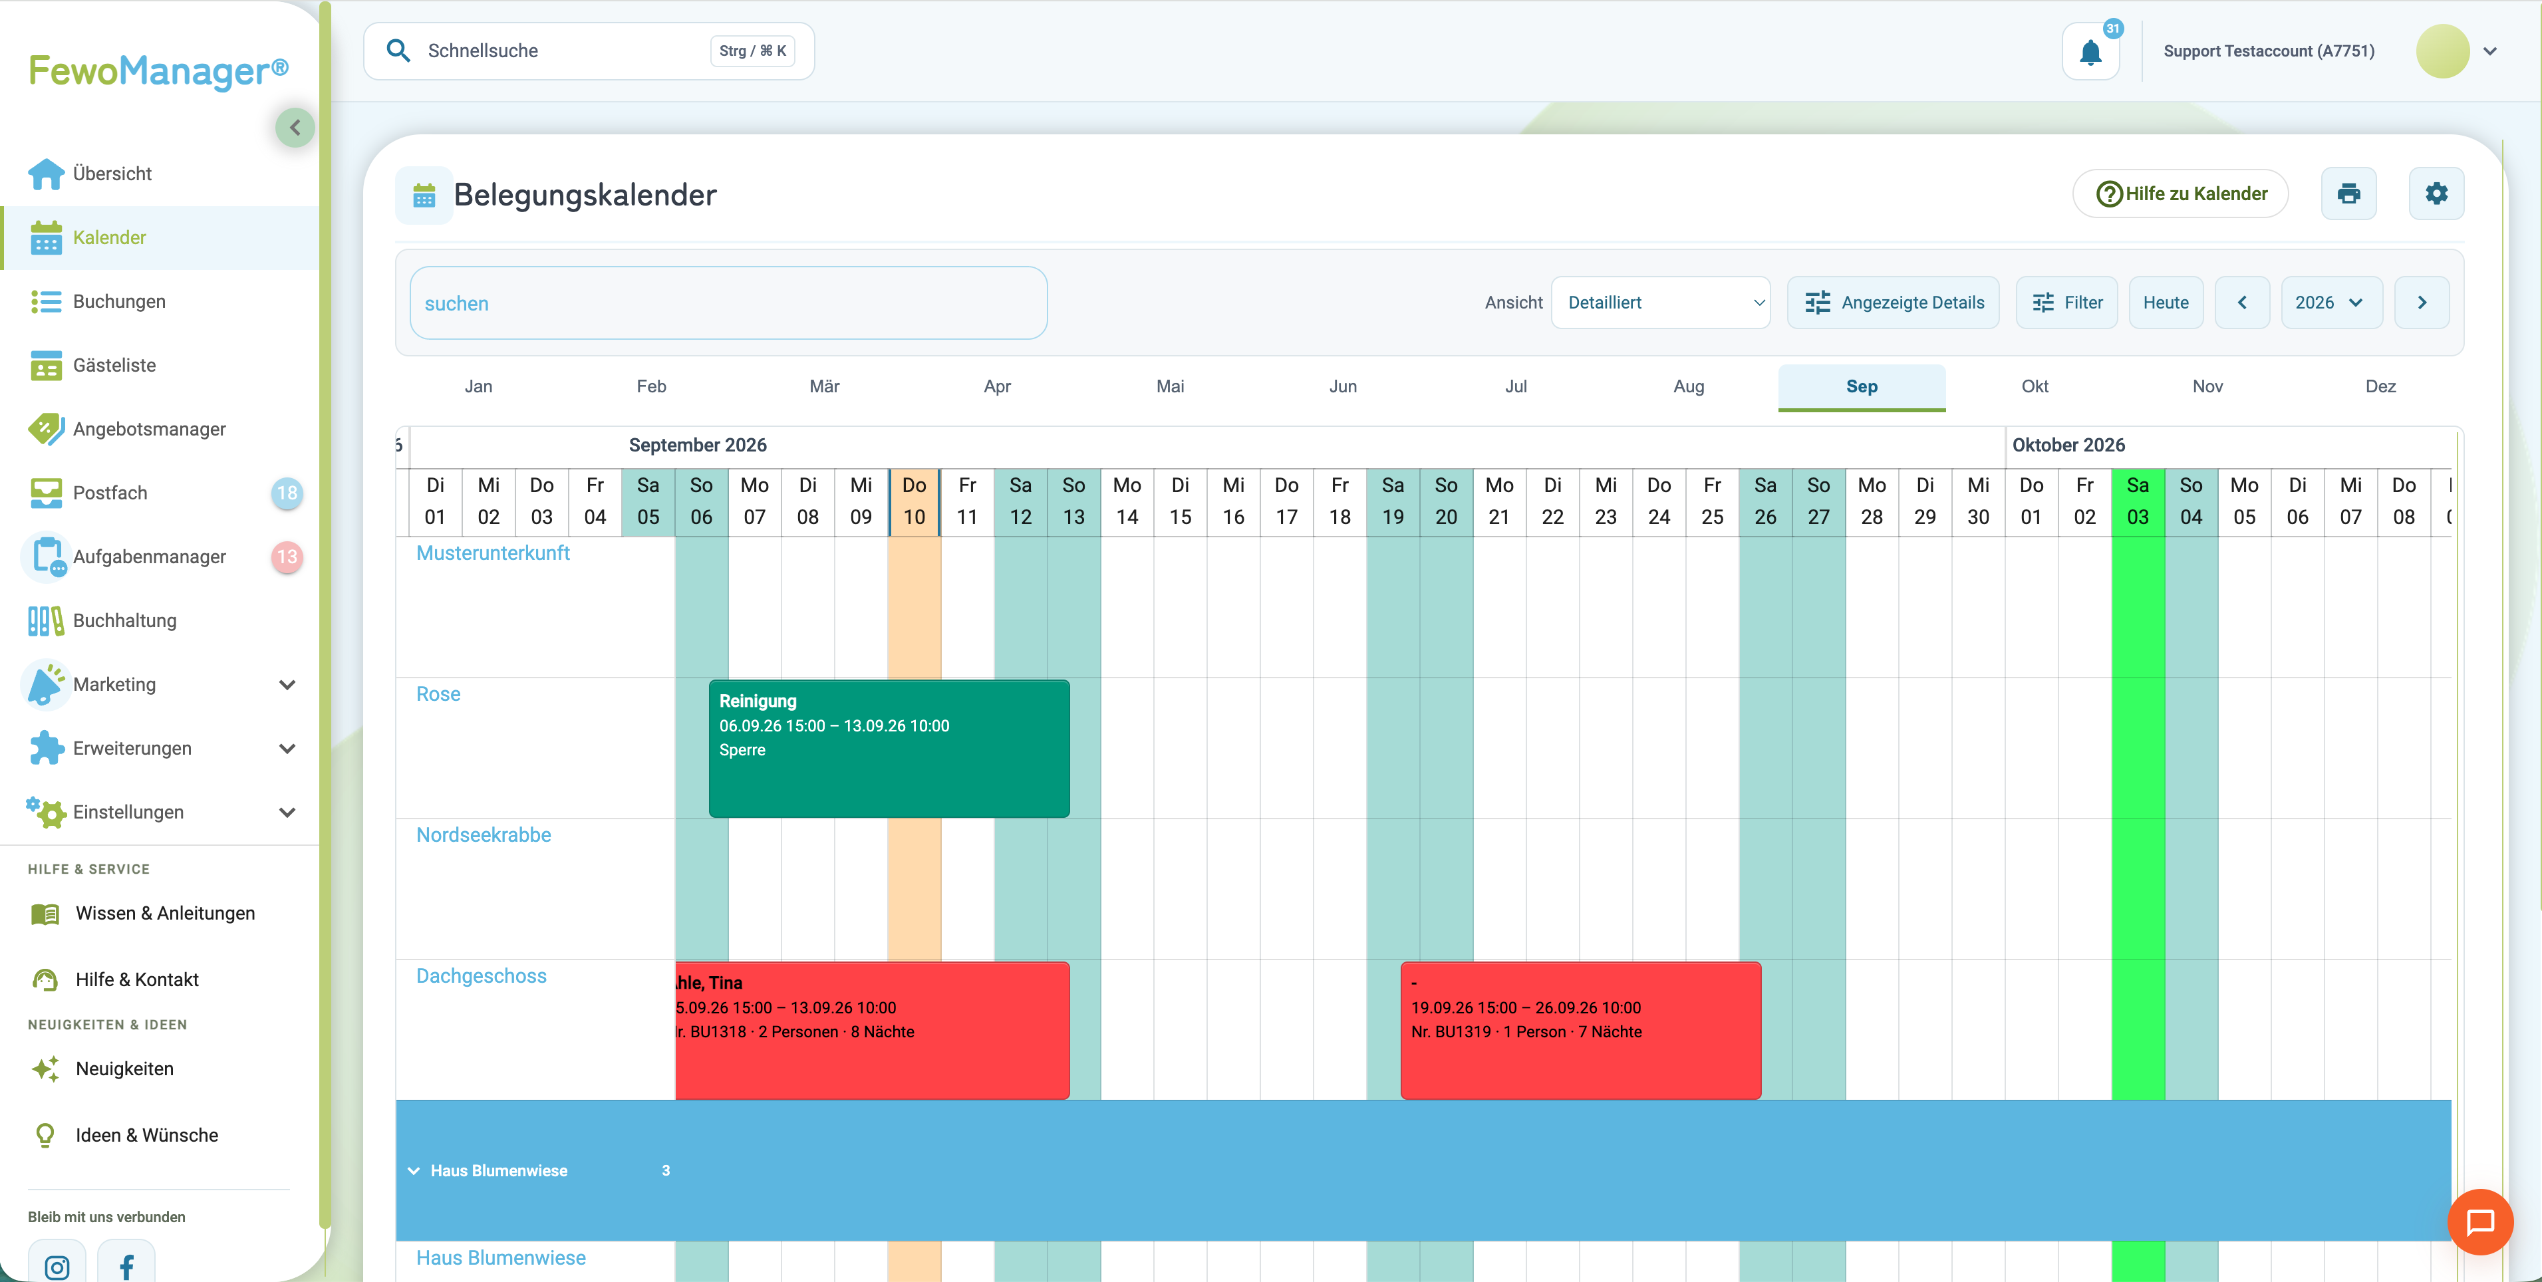This screenshot has width=2542, height=1282.
Task: Open the Dachgeschoss property link
Action: (481, 977)
